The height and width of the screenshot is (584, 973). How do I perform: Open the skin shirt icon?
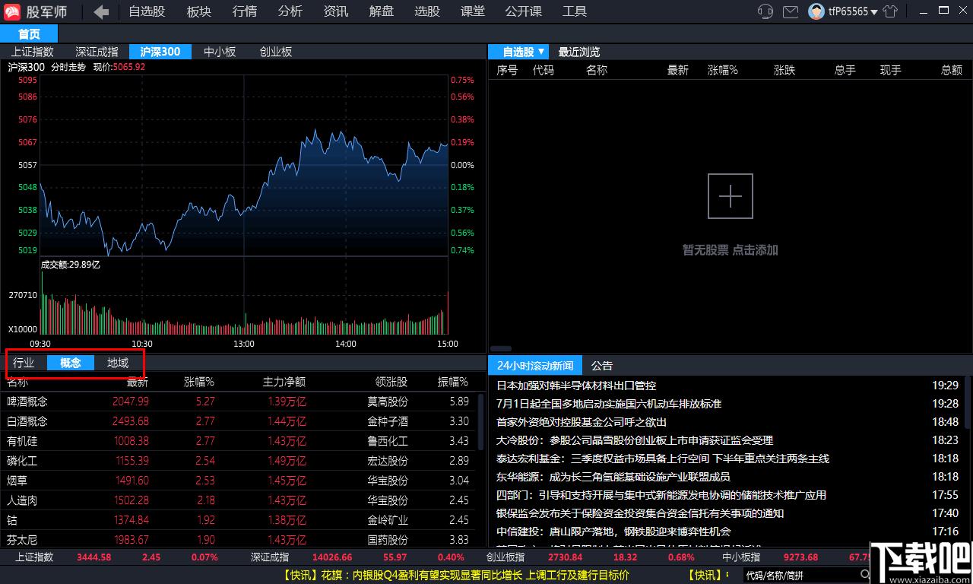click(x=891, y=11)
